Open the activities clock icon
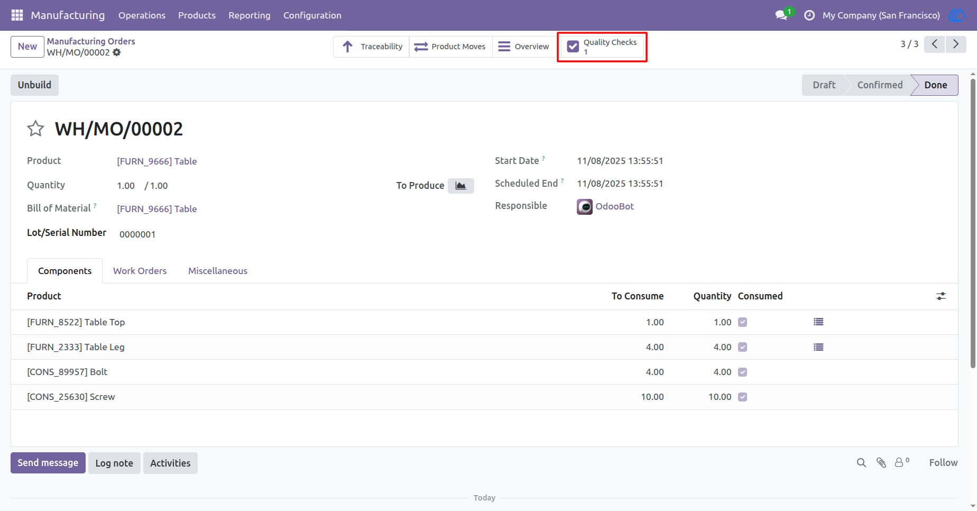Image resolution: width=977 pixels, height=511 pixels. 809,15
